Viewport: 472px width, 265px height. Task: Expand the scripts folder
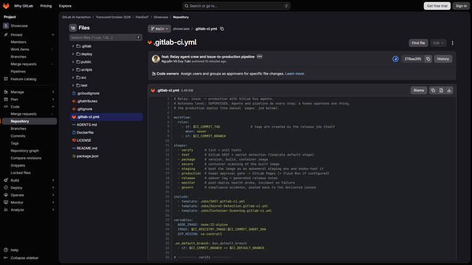coord(73,70)
